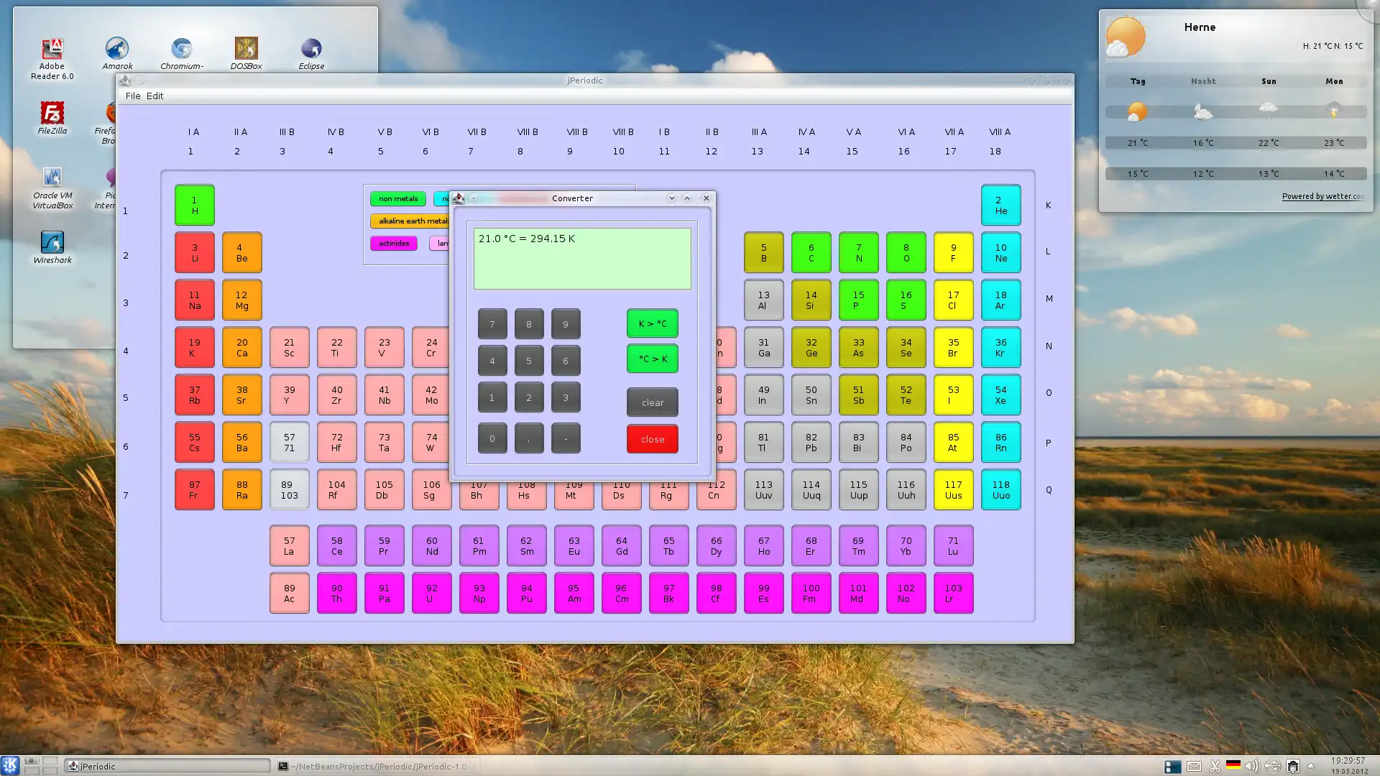Click the lanthanides tab/expander in legend
Image resolution: width=1380 pixels, height=776 pixels.
[443, 243]
